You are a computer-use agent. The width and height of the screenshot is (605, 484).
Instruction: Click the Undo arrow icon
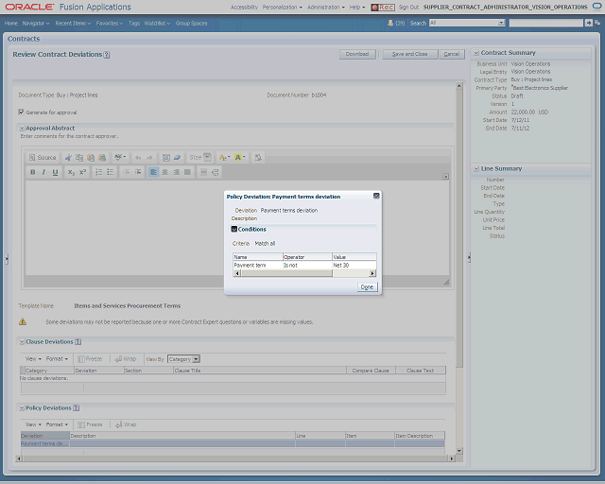pyautogui.click(x=138, y=158)
